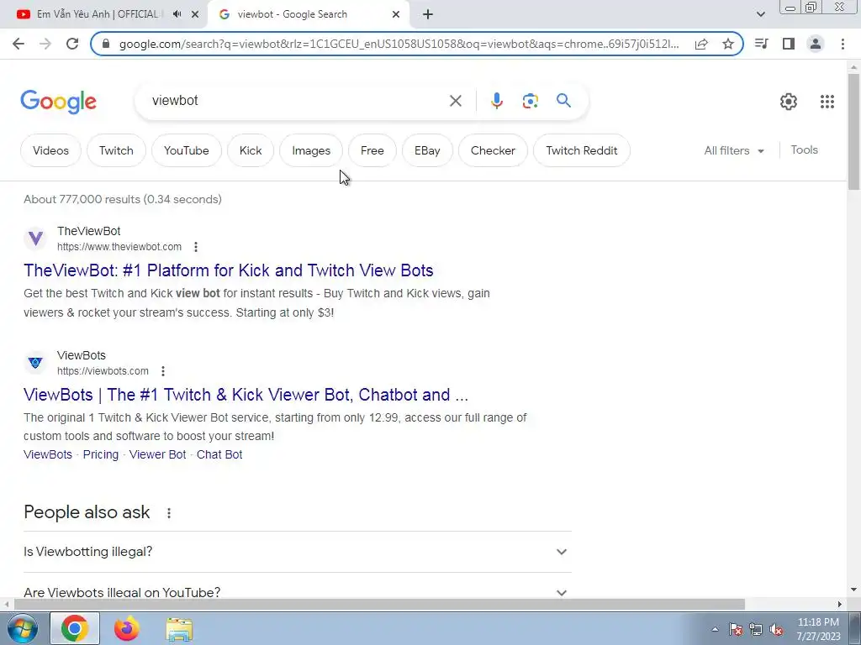Open more options for ViewBots result
Image resolution: width=861 pixels, height=645 pixels.
163,371
